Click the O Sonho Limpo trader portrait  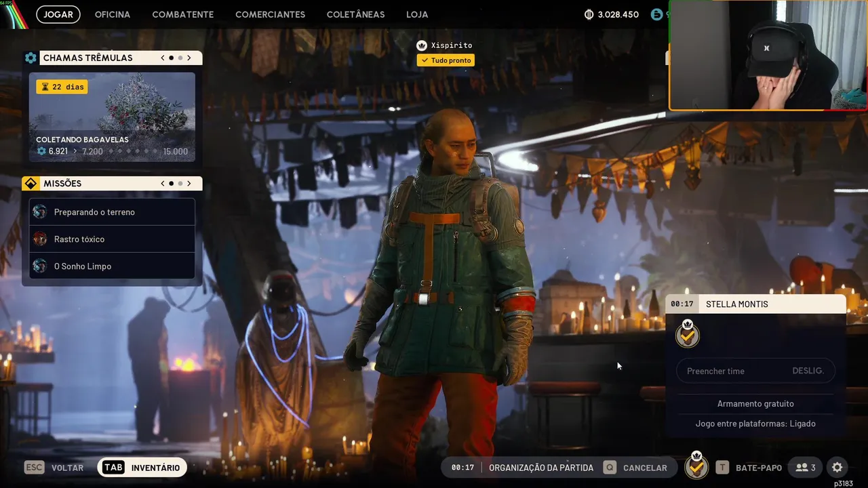[40, 266]
